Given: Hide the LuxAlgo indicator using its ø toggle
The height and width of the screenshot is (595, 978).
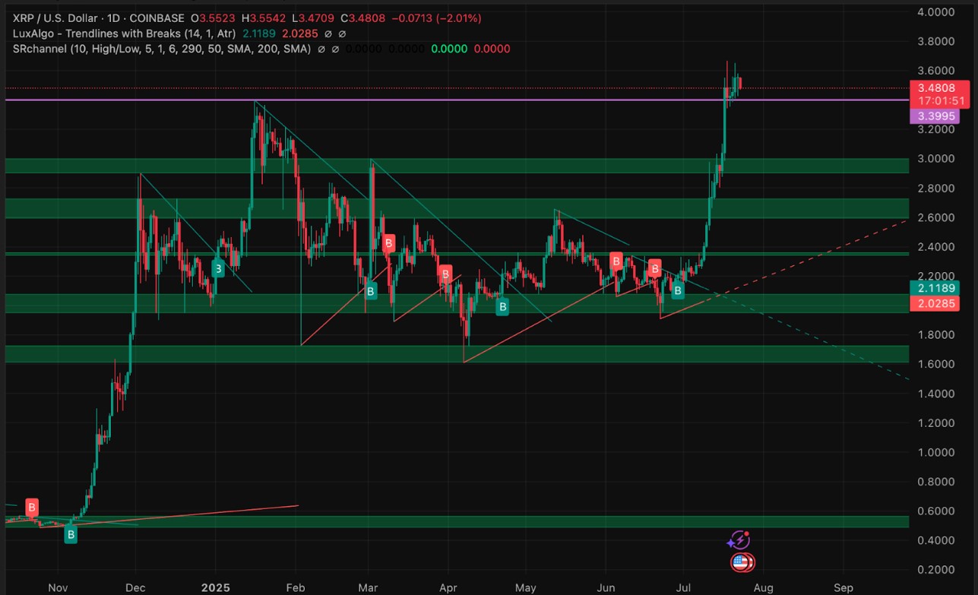Looking at the screenshot, I should pos(330,33).
